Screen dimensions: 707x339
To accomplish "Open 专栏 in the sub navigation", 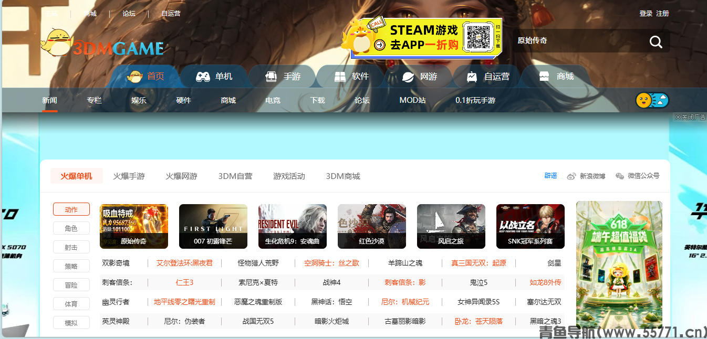I will tap(95, 100).
